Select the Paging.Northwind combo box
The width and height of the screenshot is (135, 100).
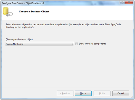coord(40,44)
